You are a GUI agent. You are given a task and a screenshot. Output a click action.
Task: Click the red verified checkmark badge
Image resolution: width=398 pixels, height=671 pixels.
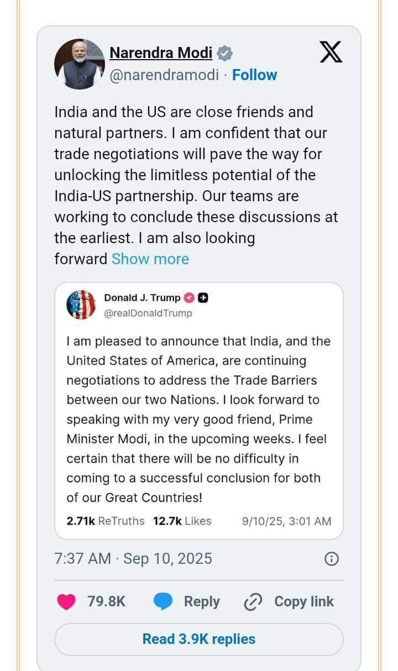[189, 297]
